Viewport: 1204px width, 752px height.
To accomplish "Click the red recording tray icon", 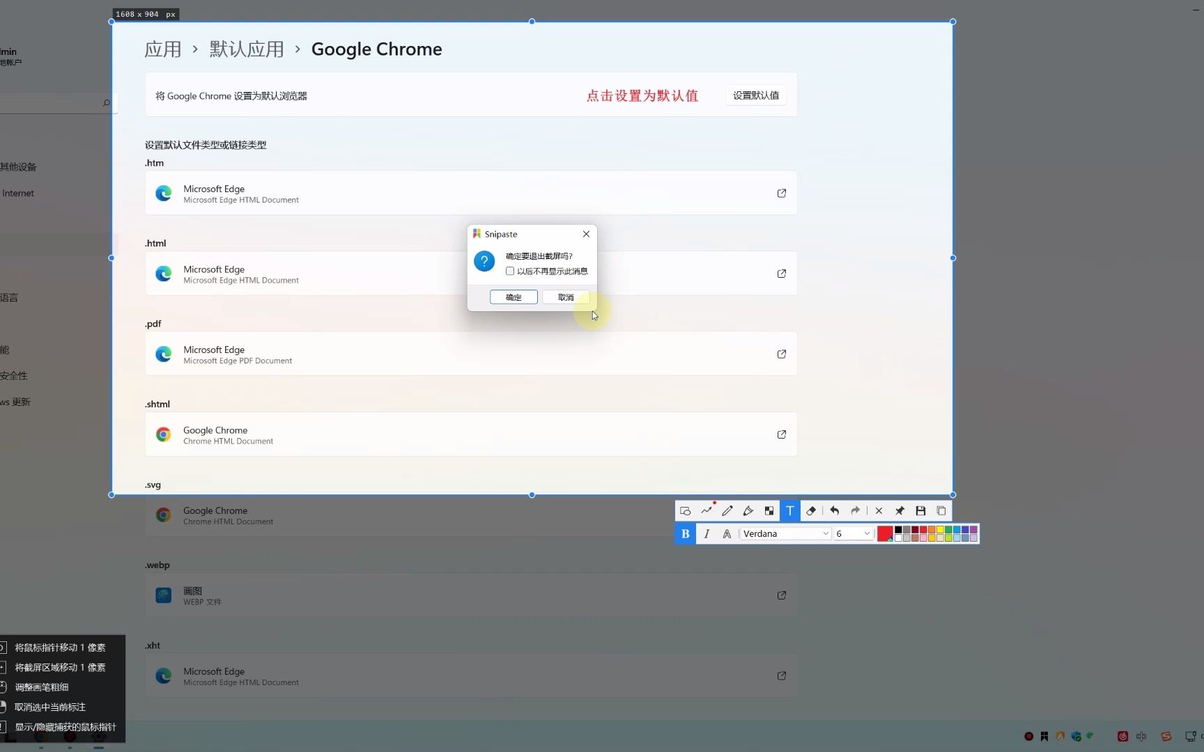I will [1028, 736].
